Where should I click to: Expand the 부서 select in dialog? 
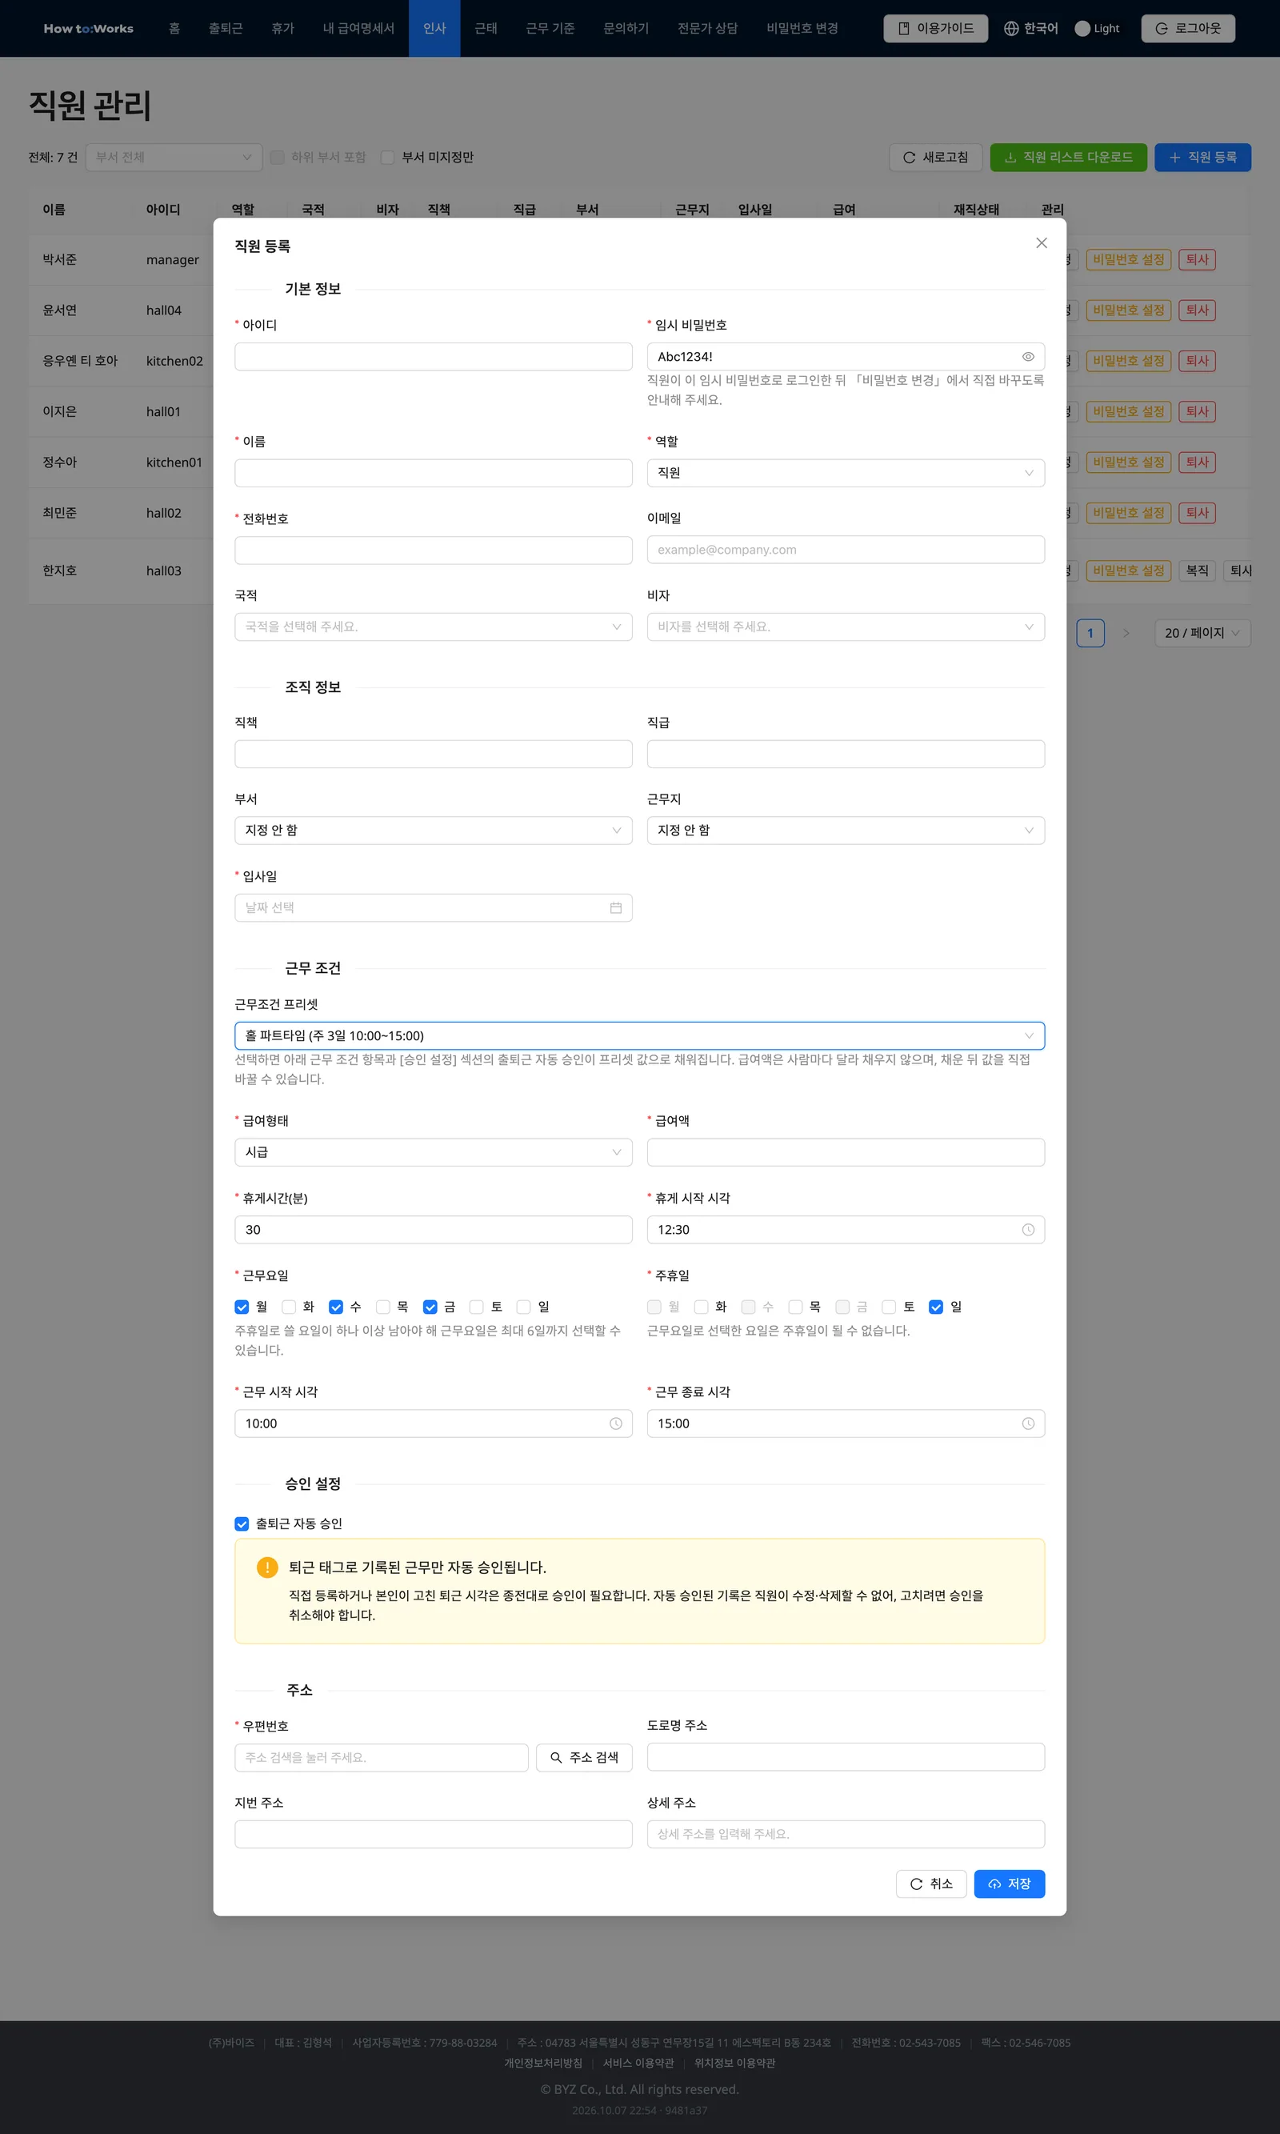coord(433,831)
